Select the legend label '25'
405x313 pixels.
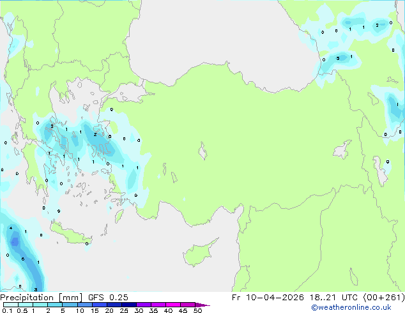pyautogui.click(x=124, y=310)
